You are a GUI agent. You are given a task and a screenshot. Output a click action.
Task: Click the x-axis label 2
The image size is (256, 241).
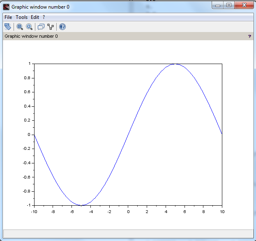coord(147,211)
